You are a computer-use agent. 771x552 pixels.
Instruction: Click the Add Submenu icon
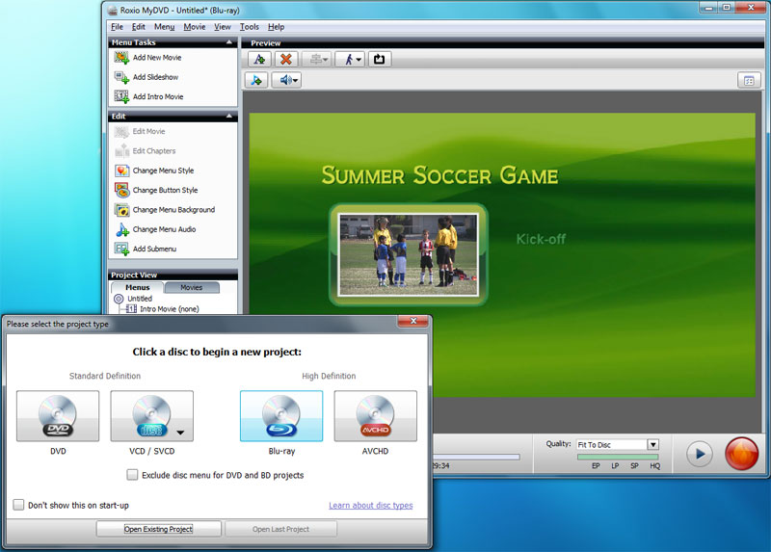coord(122,250)
